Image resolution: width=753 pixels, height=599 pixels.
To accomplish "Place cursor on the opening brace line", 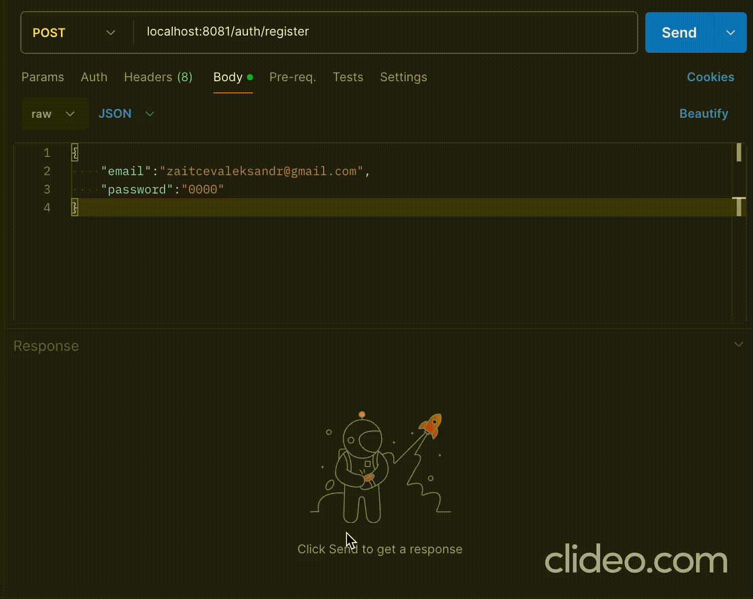I will point(75,153).
